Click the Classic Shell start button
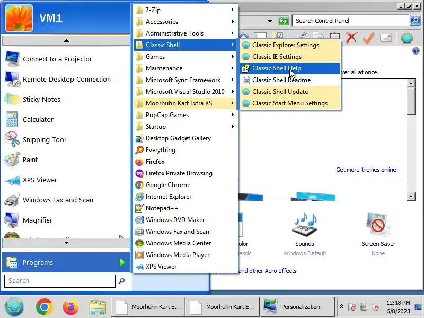Viewport: 424px width, 318px height. pos(14,307)
